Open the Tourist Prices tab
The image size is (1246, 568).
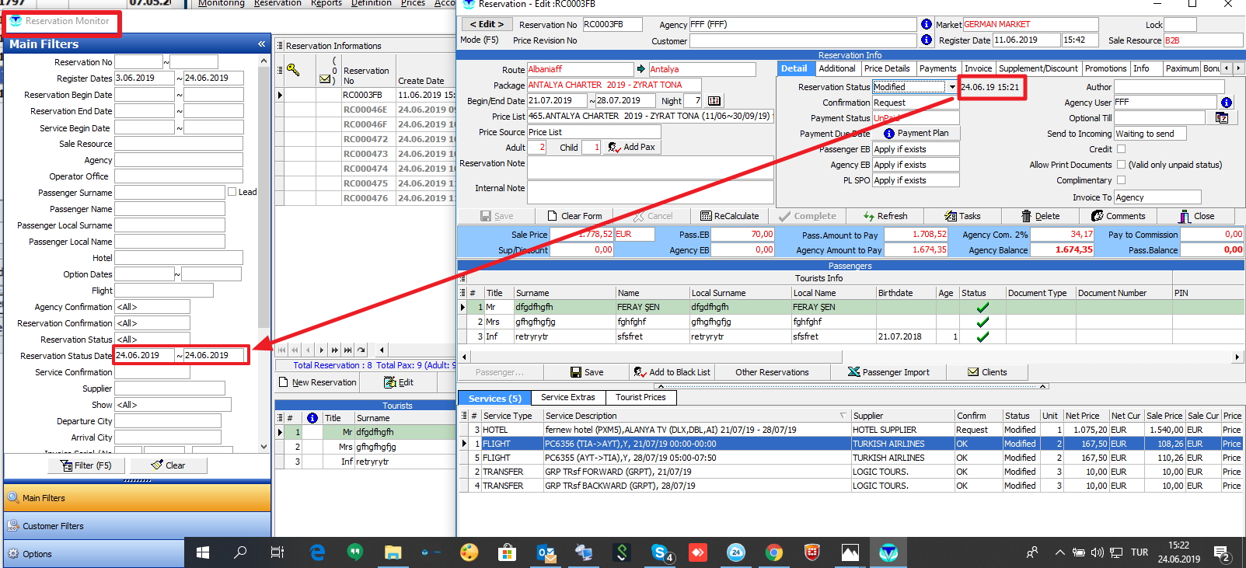(640, 397)
